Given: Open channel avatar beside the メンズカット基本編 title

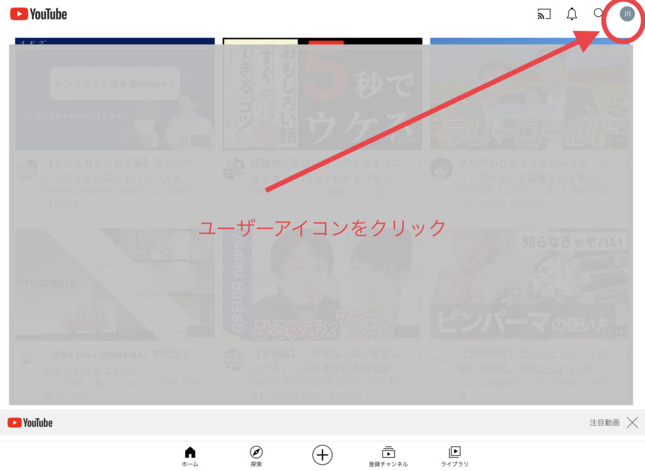Looking at the screenshot, I should [x=26, y=169].
